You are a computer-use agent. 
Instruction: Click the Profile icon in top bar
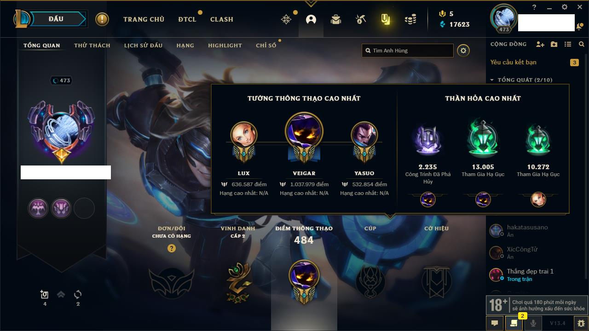click(x=311, y=19)
